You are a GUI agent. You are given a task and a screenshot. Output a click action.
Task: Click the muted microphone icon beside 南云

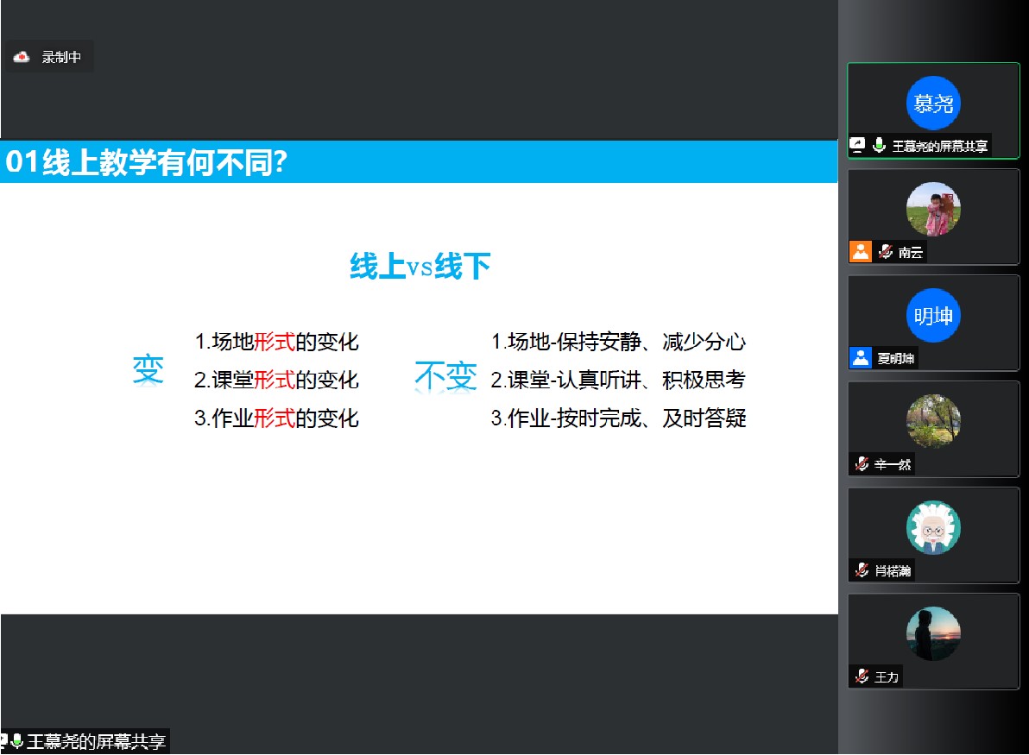coord(885,252)
